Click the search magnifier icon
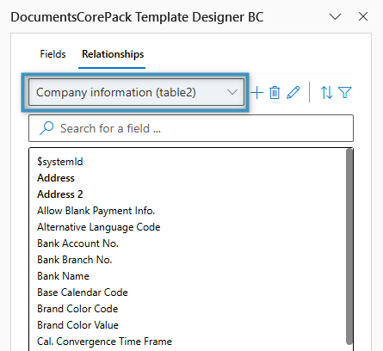Image resolution: width=383 pixels, height=351 pixels. point(46,128)
